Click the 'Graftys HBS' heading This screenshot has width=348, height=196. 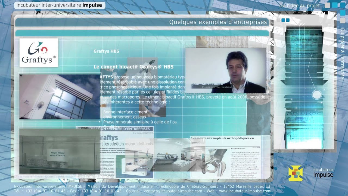(x=106, y=51)
